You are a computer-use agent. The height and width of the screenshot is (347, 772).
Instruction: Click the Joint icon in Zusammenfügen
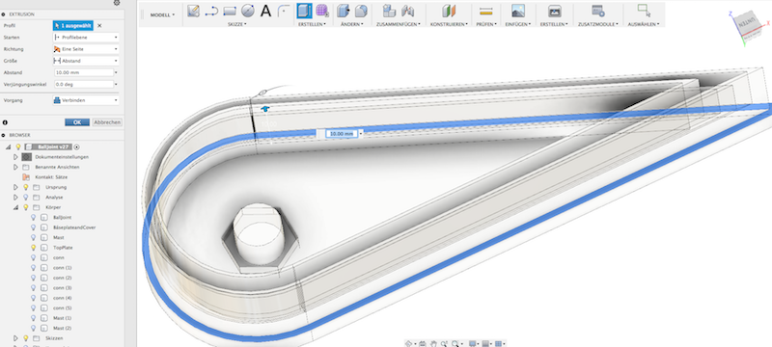[407, 11]
